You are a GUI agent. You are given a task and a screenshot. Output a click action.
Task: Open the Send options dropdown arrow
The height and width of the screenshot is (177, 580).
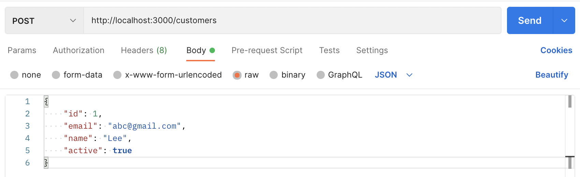click(x=564, y=20)
